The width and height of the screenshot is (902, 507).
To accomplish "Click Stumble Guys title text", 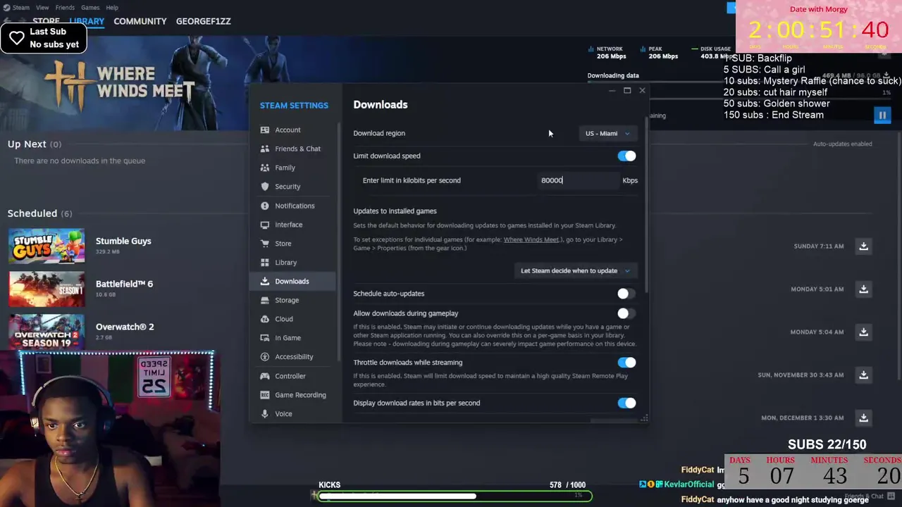I will click(x=123, y=241).
